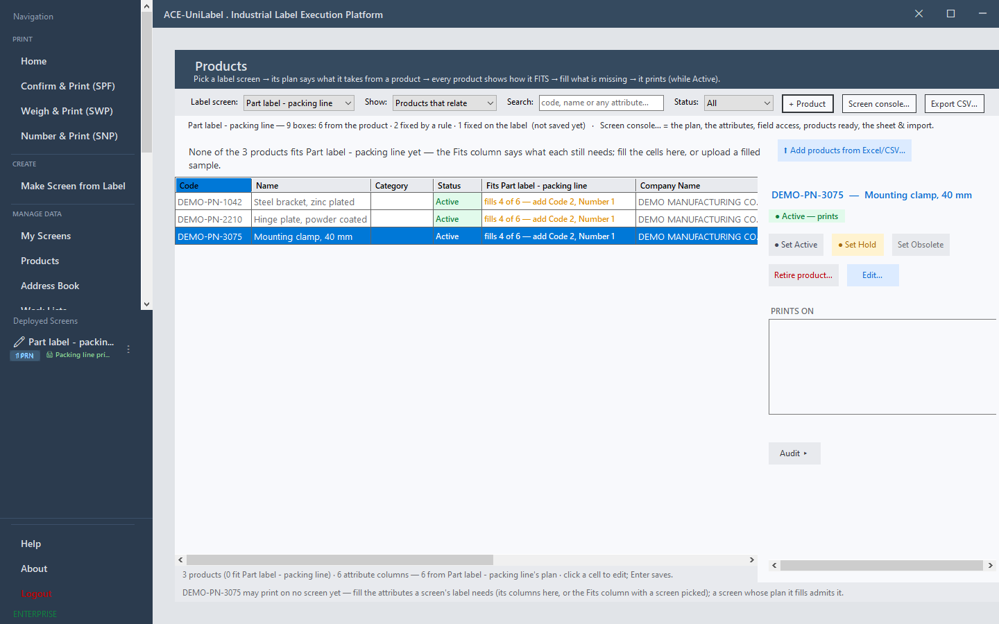Mark the product as Obsolete

921,245
